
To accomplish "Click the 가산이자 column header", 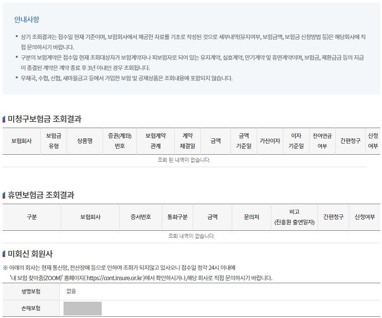I will coord(271,141).
